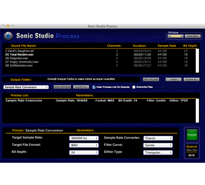The height and width of the screenshot is (185, 205).
Task: Select file 05 Total Reclaim.wav
Action: point(100,55)
